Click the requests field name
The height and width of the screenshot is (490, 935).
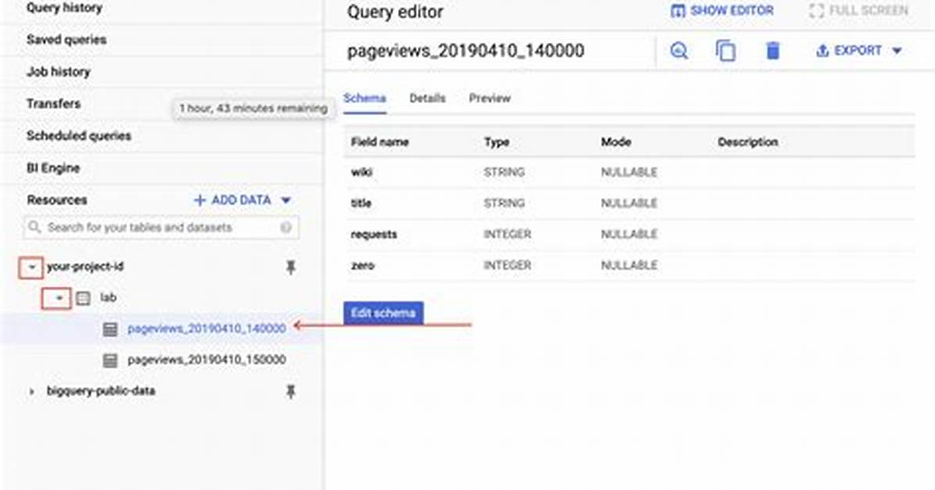(x=374, y=235)
